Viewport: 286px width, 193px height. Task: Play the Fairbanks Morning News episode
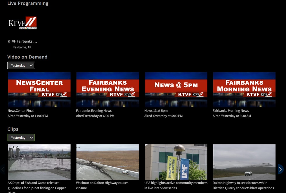pyautogui.click(x=244, y=89)
